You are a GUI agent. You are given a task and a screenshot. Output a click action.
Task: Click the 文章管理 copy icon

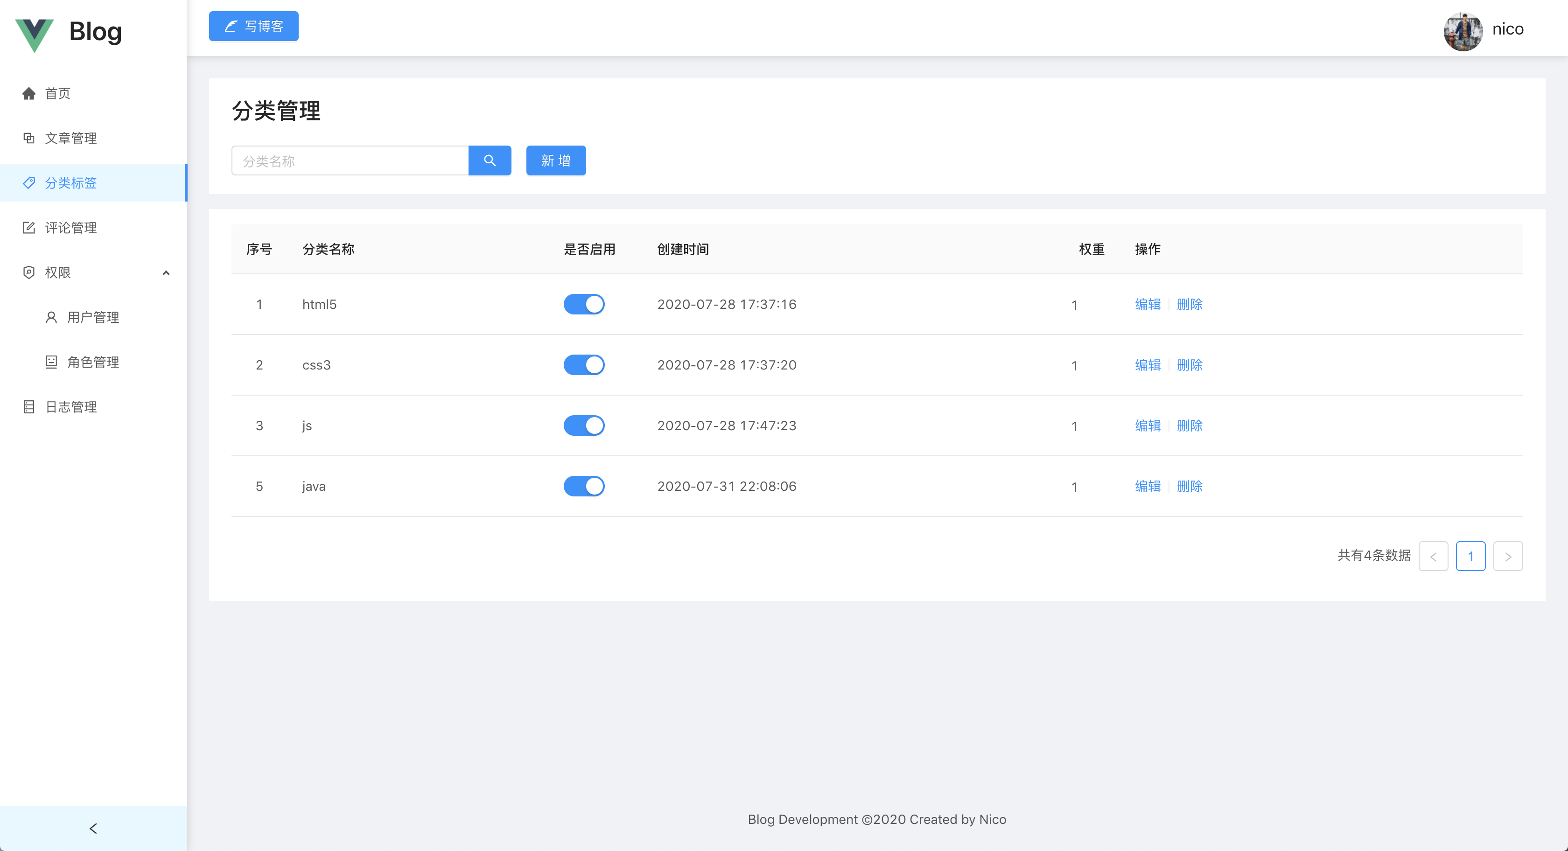coord(28,138)
